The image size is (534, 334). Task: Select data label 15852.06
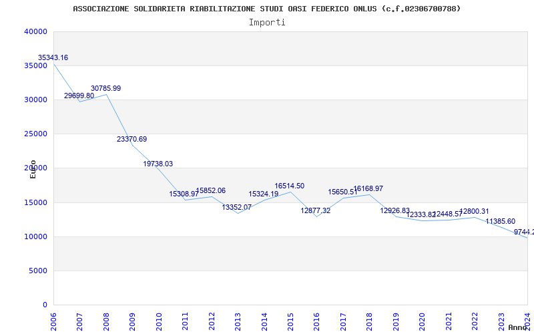pos(210,190)
